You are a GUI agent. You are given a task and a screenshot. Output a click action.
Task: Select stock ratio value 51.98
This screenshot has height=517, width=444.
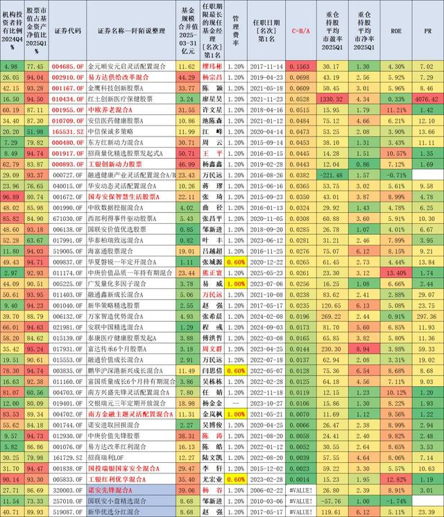click(x=36, y=132)
